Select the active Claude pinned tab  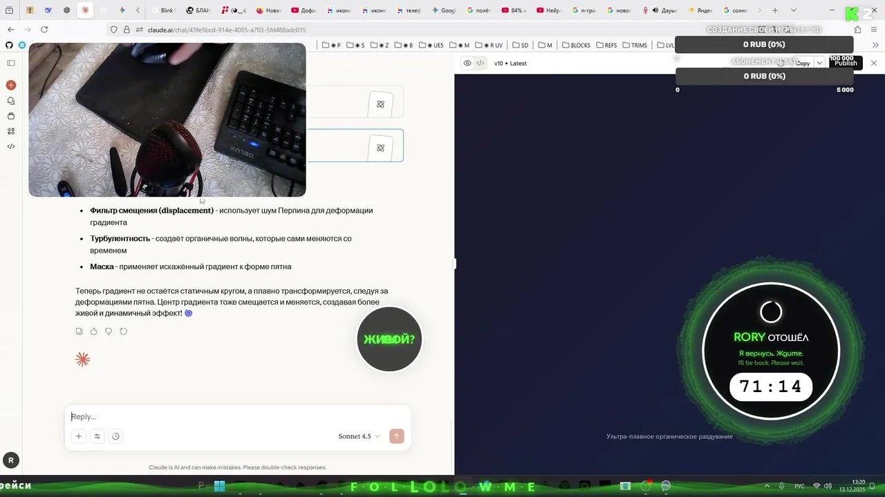tap(85, 10)
